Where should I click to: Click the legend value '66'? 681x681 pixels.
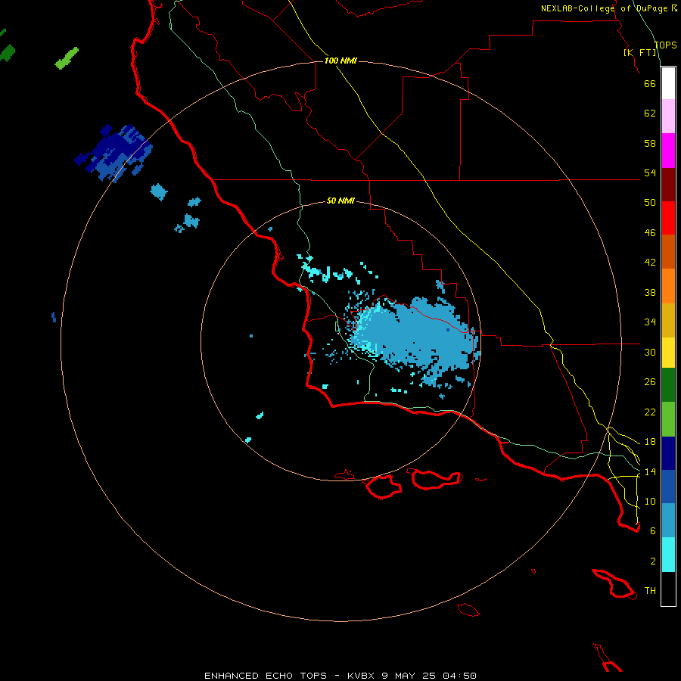click(650, 83)
